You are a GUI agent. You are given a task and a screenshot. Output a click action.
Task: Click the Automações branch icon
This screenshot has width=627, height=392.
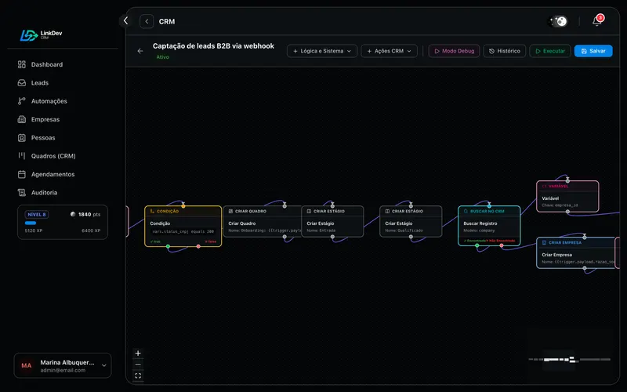coord(22,101)
